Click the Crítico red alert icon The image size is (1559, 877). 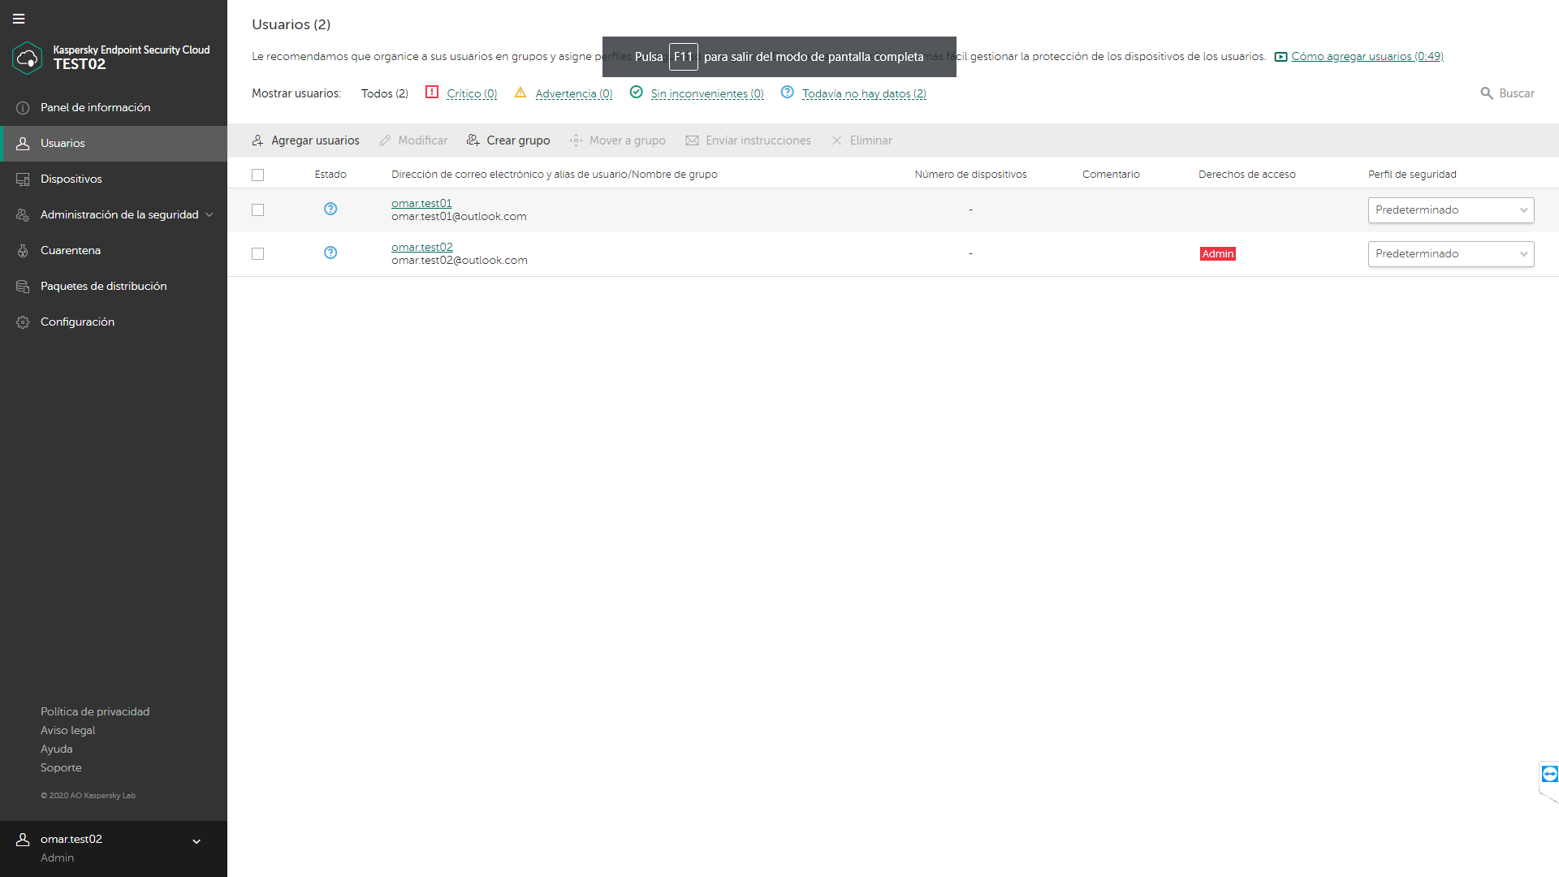click(x=432, y=93)
